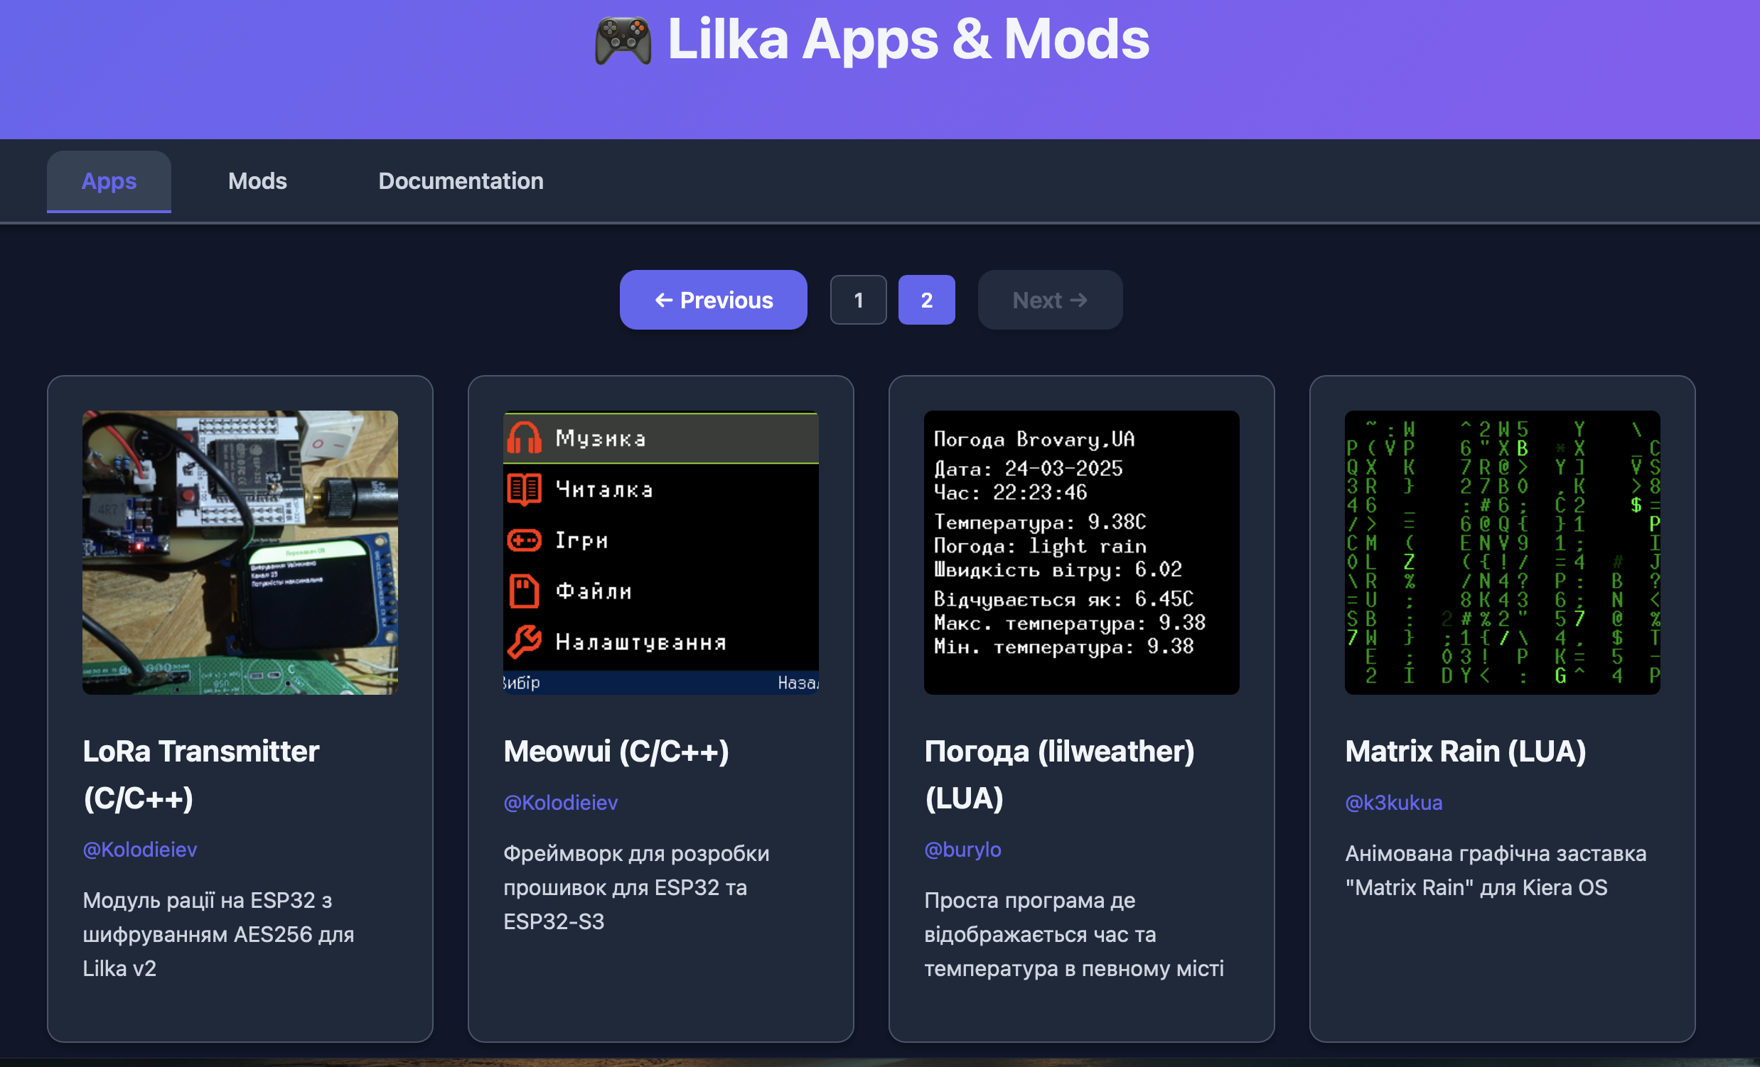Click the file icon next to Файли
Viewport: 1760px width, 1067px height.
point(524,591)
